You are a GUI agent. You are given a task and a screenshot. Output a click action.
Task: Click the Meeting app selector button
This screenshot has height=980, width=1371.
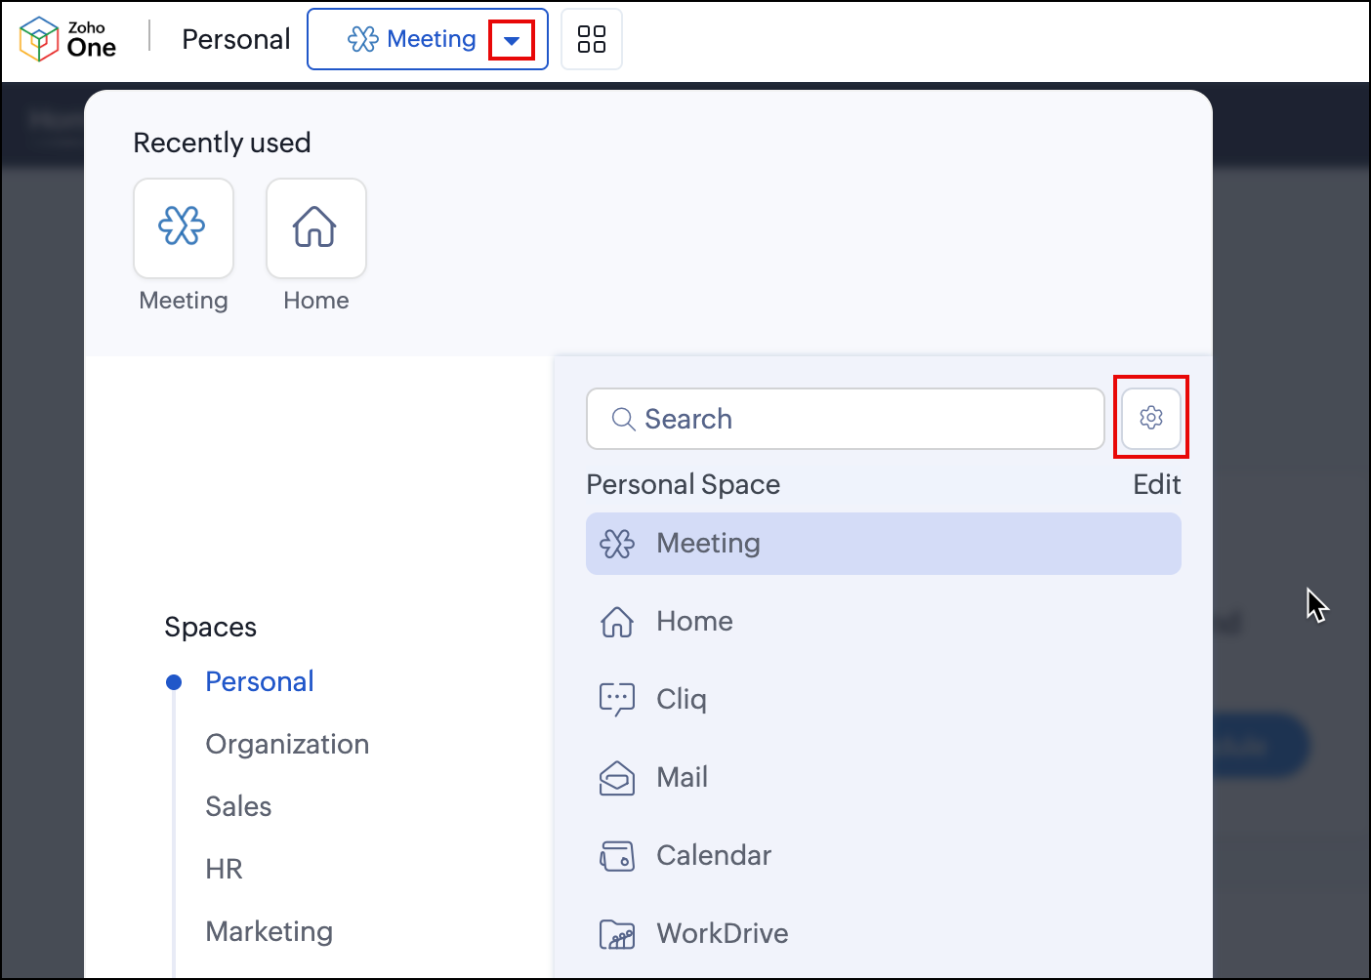[412, 39]
